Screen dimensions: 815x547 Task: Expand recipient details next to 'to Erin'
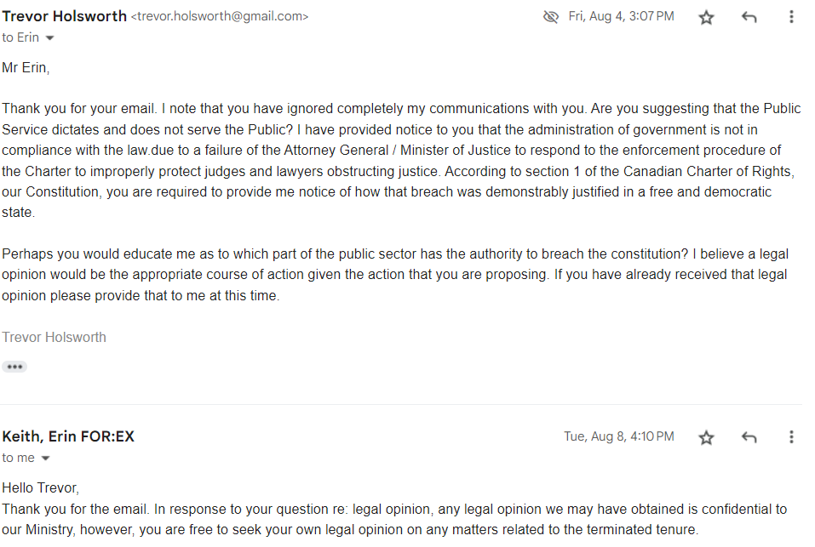[x=50, y=38]
